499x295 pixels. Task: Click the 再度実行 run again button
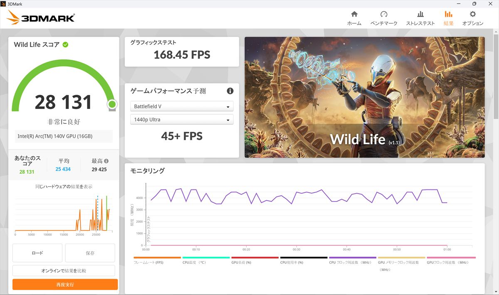[x=65, y=285]
